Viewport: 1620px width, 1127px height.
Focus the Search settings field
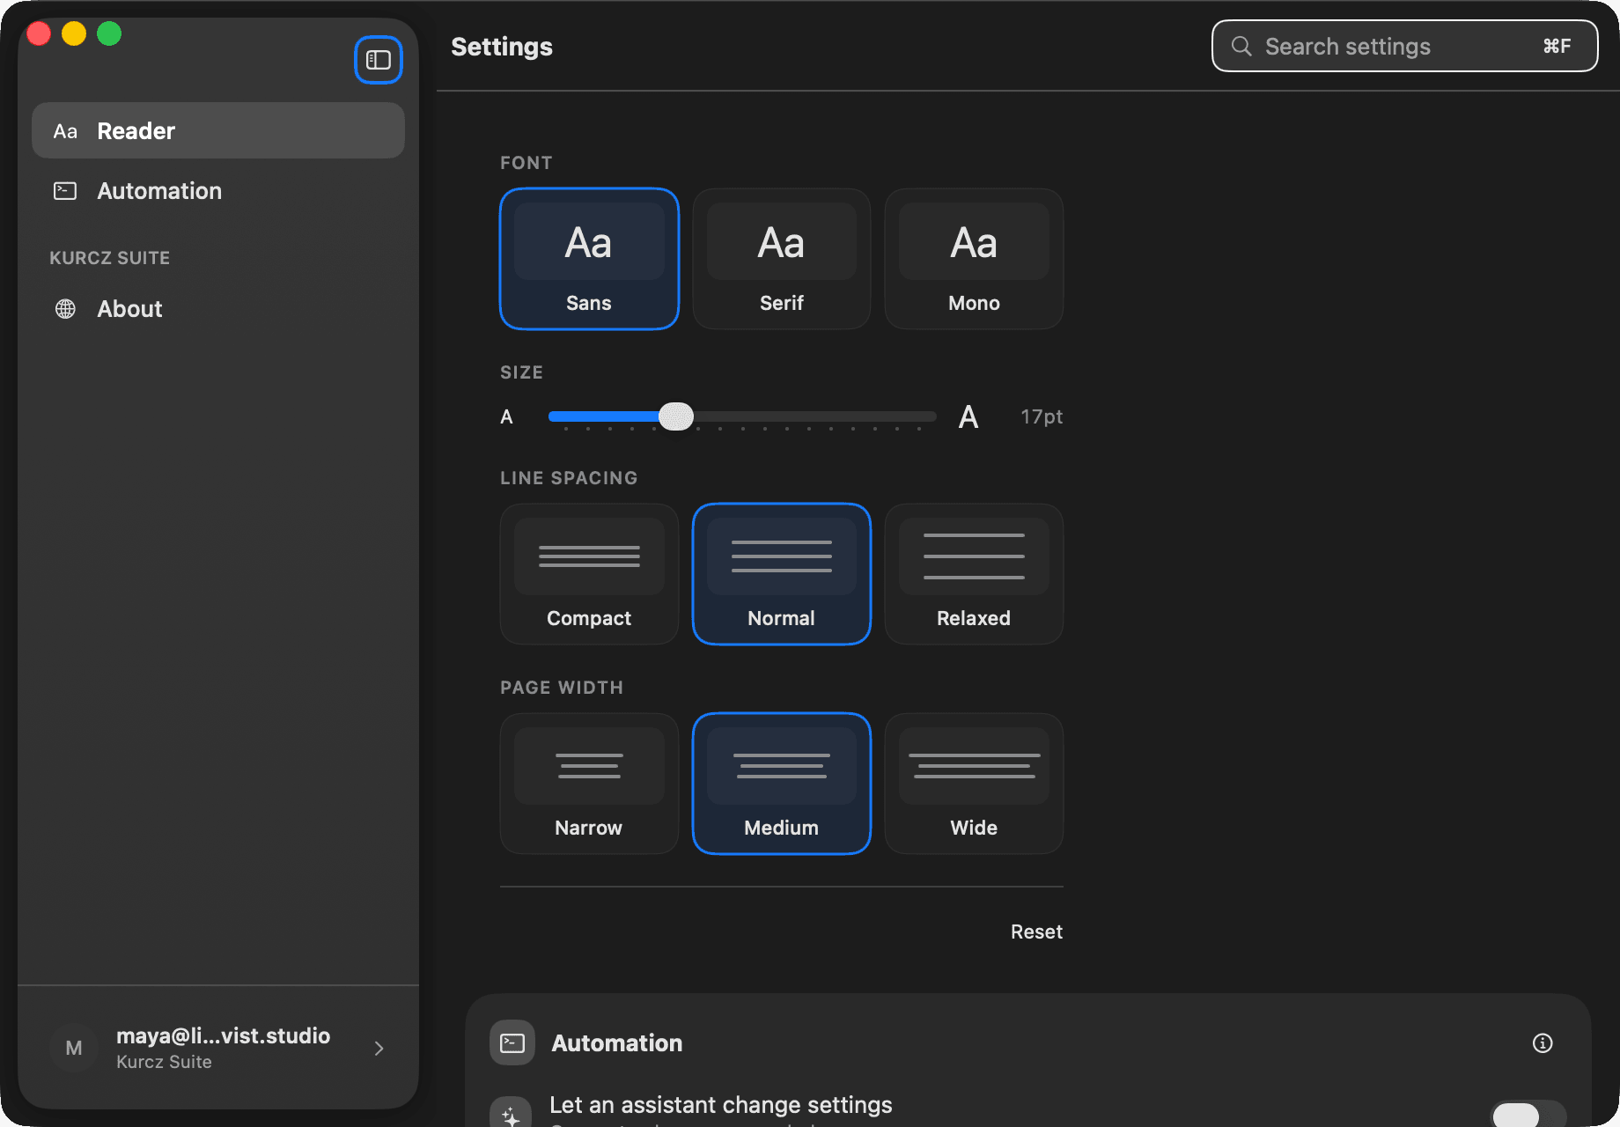tap(1404, 46)
